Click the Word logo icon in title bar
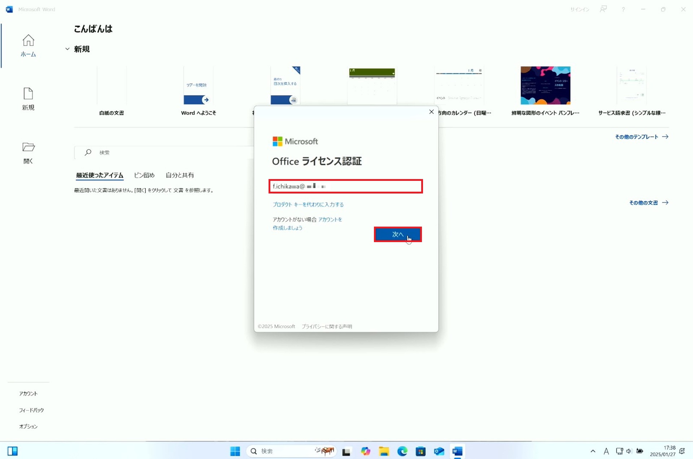Screen dimensions: 693x459 pos(9,9)
